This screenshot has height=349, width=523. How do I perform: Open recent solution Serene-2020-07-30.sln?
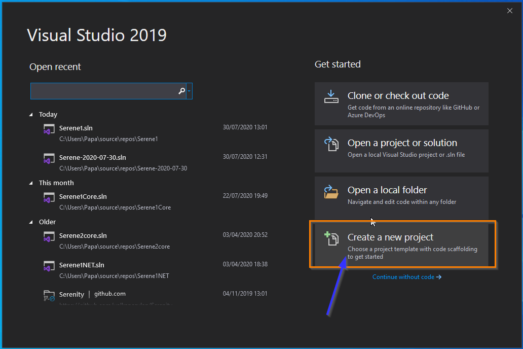(x=92, y=157)
